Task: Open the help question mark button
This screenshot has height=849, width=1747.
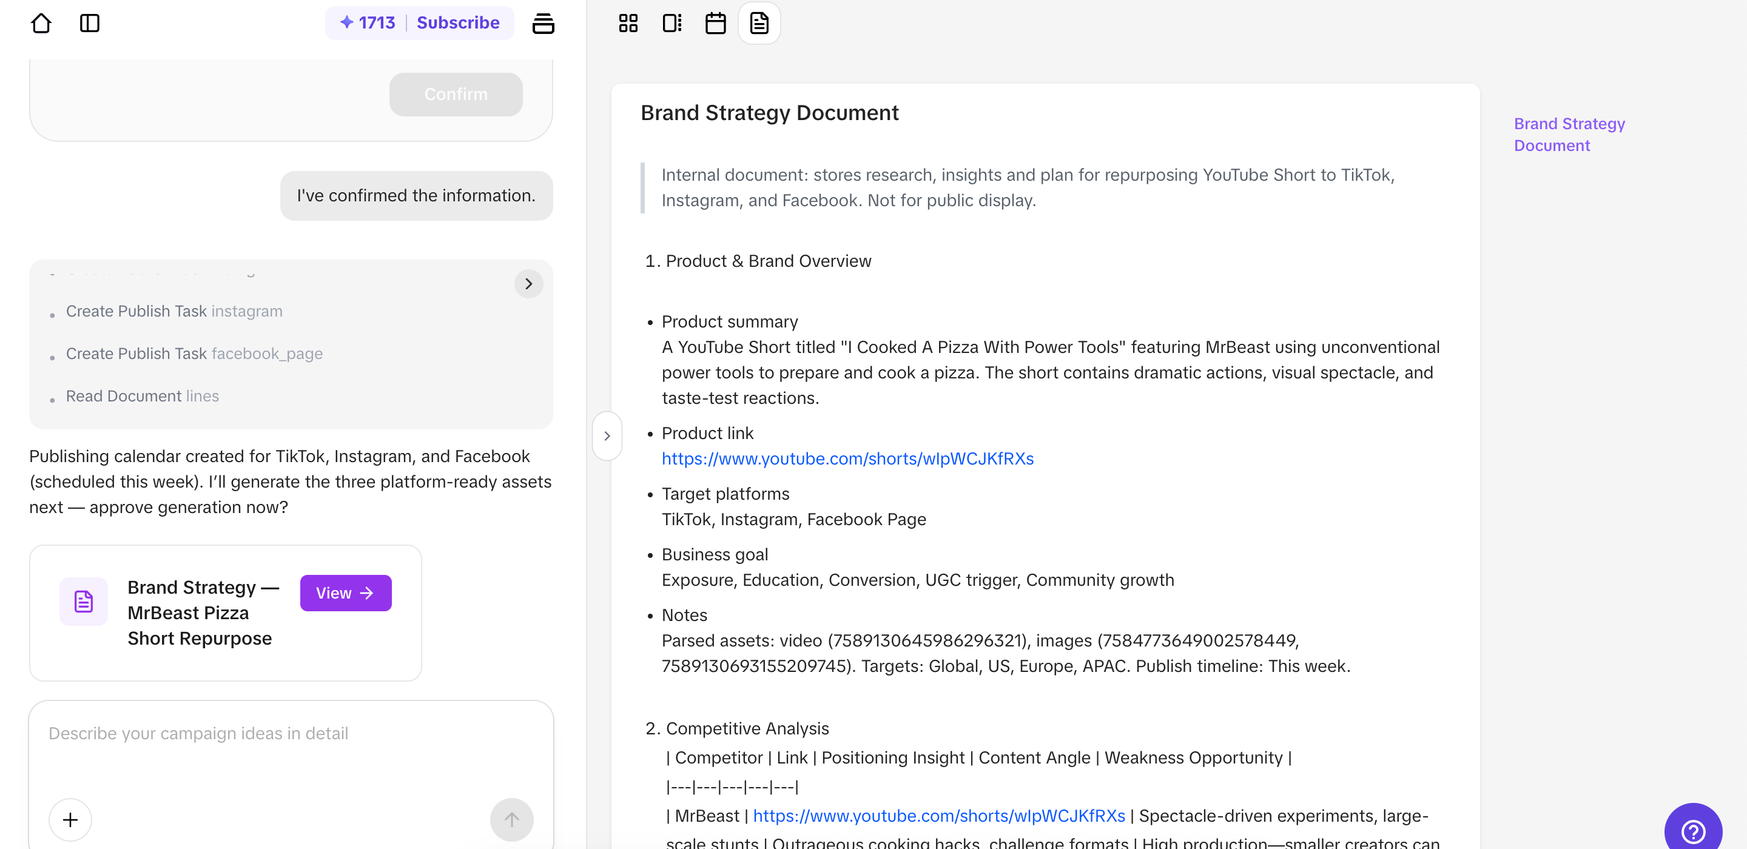Action: click(1693, 830)
